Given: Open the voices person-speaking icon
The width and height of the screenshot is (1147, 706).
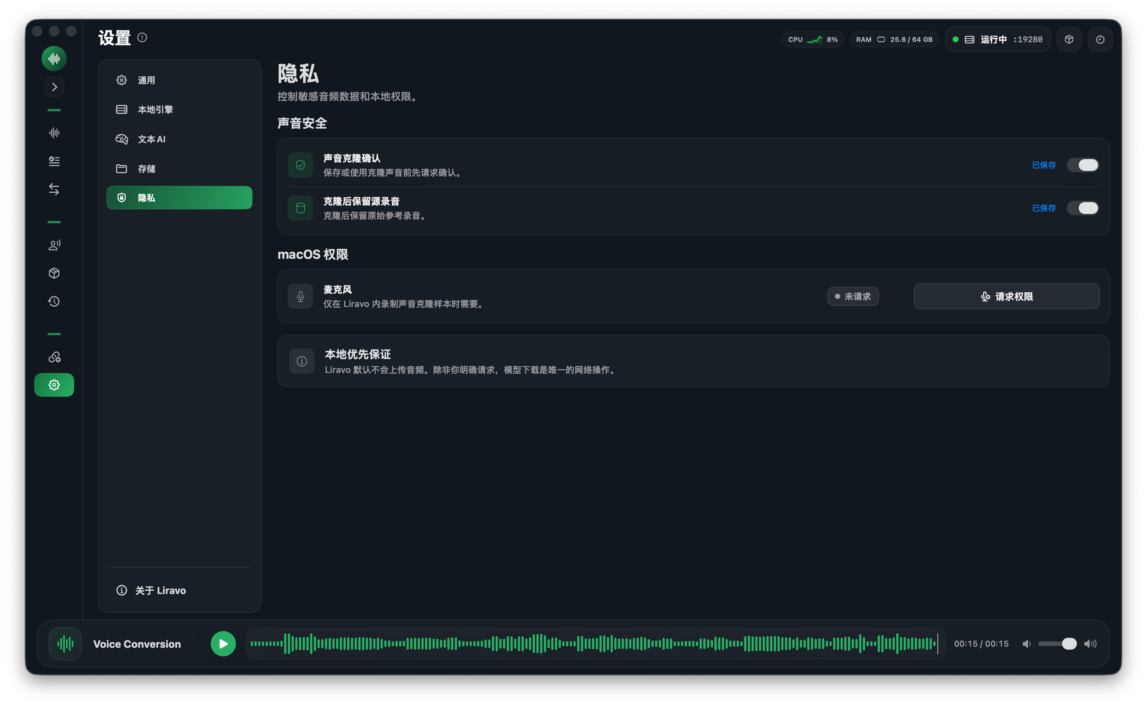Looking at the screenshot, I should click(x=54, y=245).
